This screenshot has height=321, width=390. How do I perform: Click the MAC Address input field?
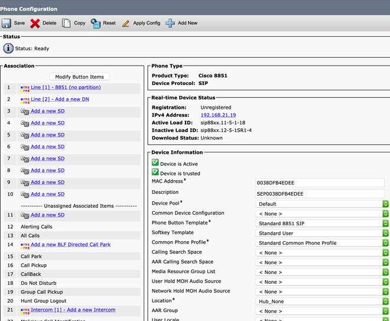320,183
